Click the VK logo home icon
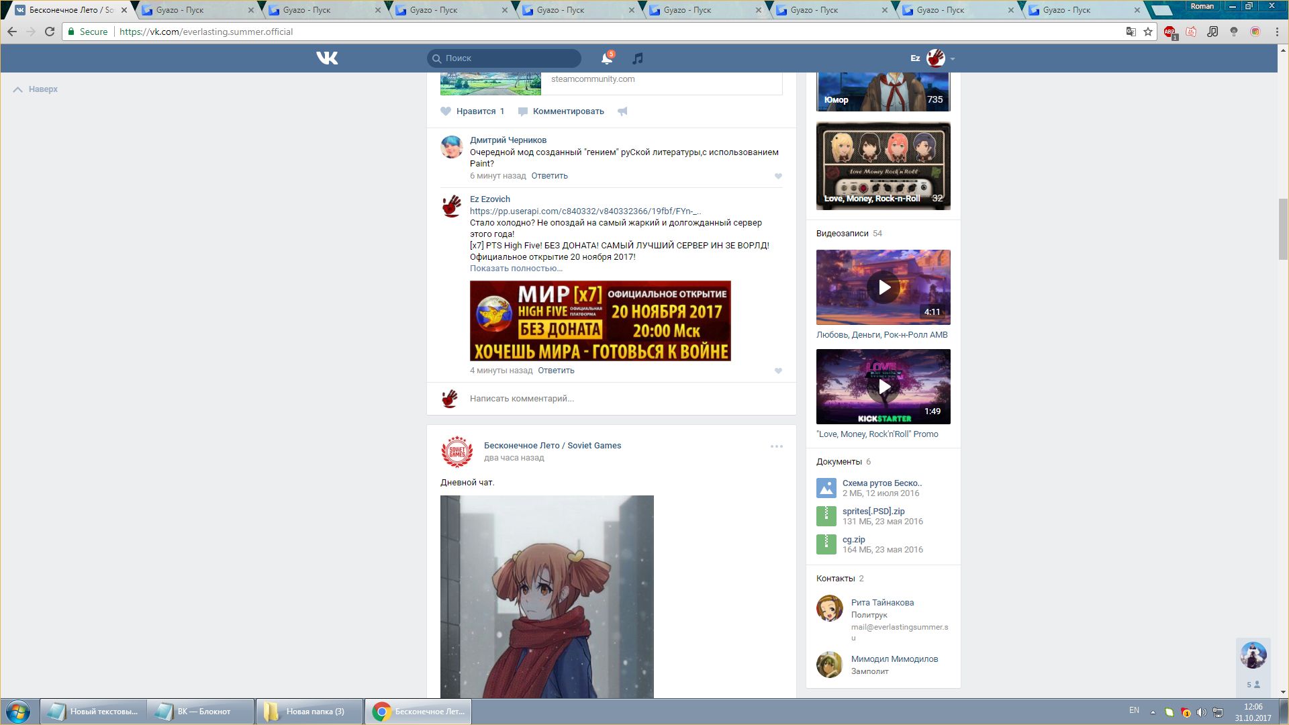Viewport: 1289px width, 725px height. [x=327, y=58]
